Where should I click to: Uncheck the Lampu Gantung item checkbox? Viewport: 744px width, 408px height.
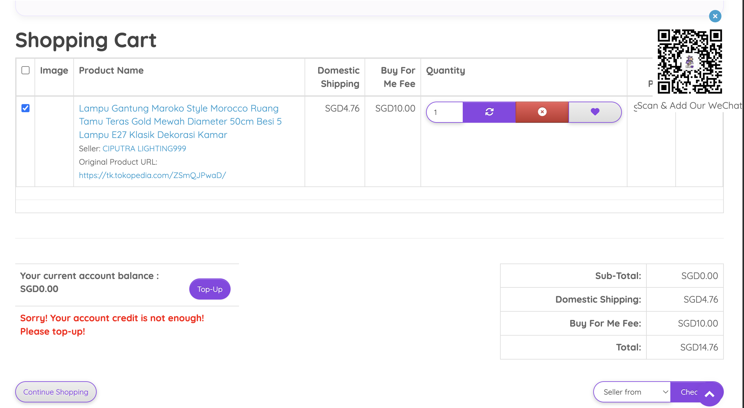[25, 108]
